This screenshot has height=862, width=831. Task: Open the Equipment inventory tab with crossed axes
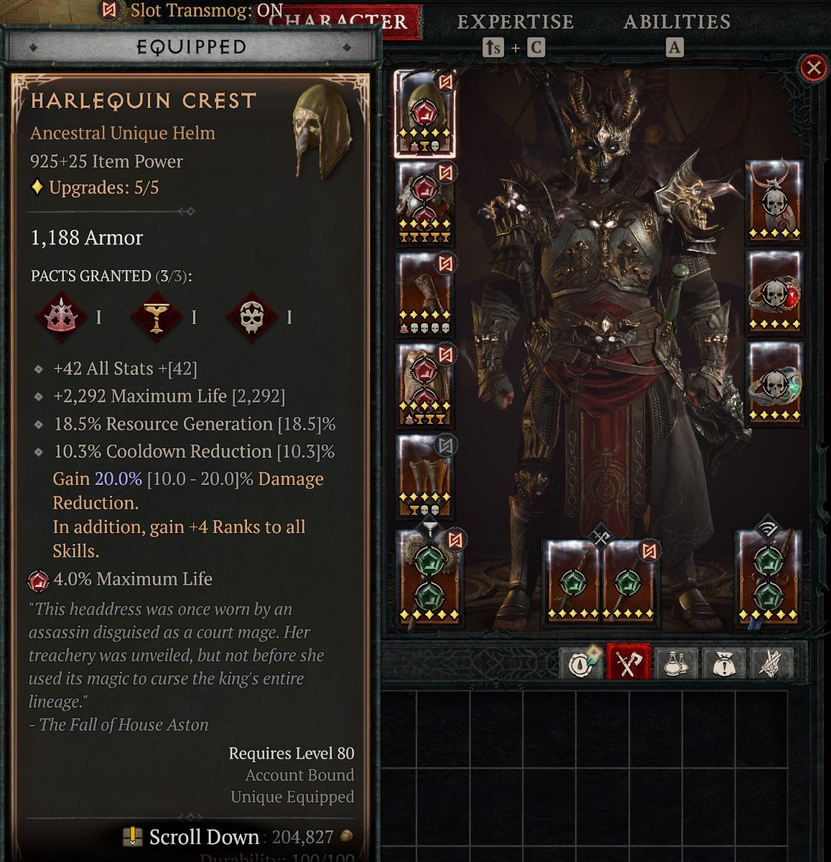click(x=628, y=663)
